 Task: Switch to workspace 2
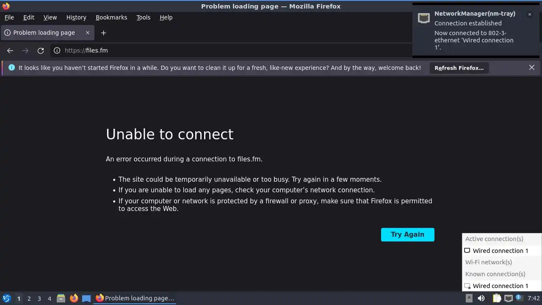(29, 298)
